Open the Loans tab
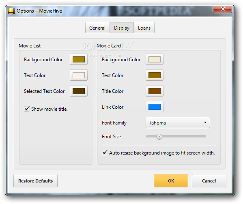The width and height of the screenshot is (243, 204). [144, 28]
